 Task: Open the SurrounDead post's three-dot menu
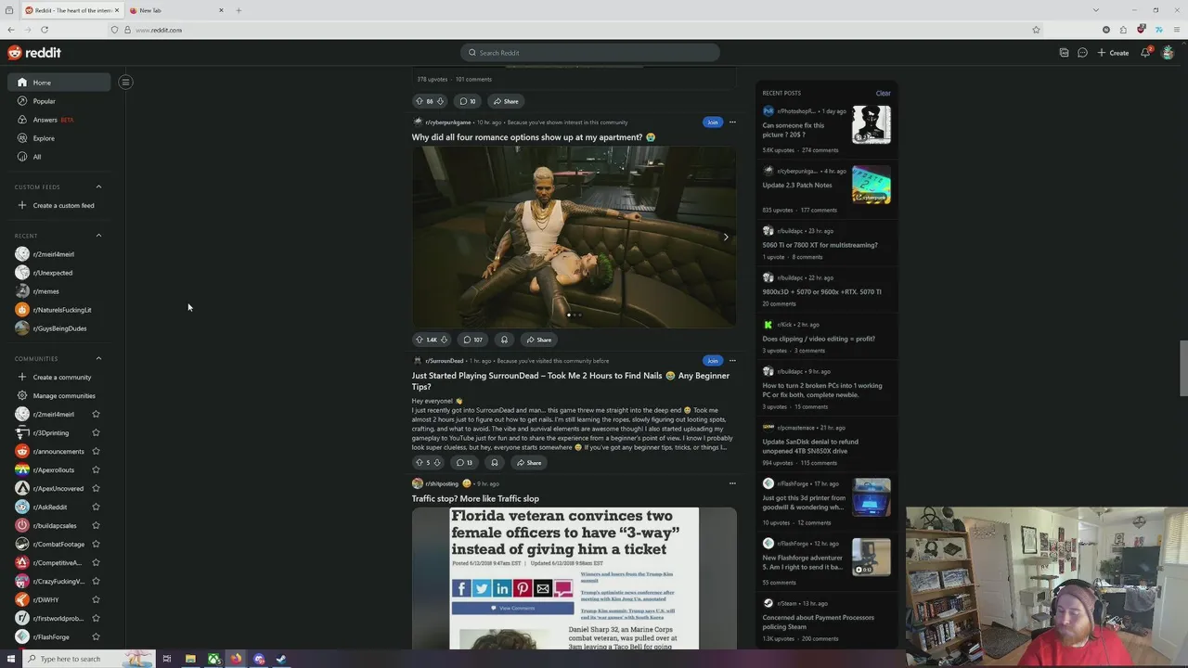[x=732, y=361]
